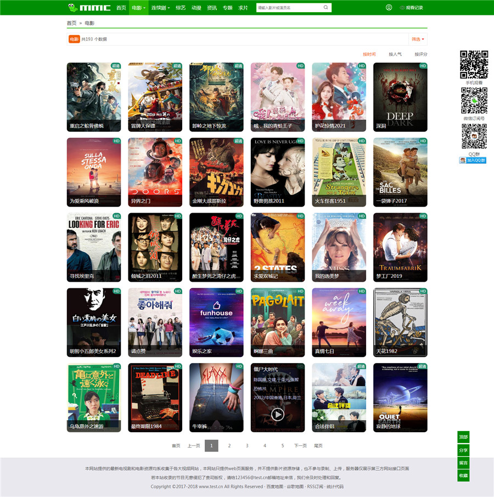Click the 顶部 back-to-top button
Screen dimensions: 494x497
pyautogui.click(x=463, y=437)
